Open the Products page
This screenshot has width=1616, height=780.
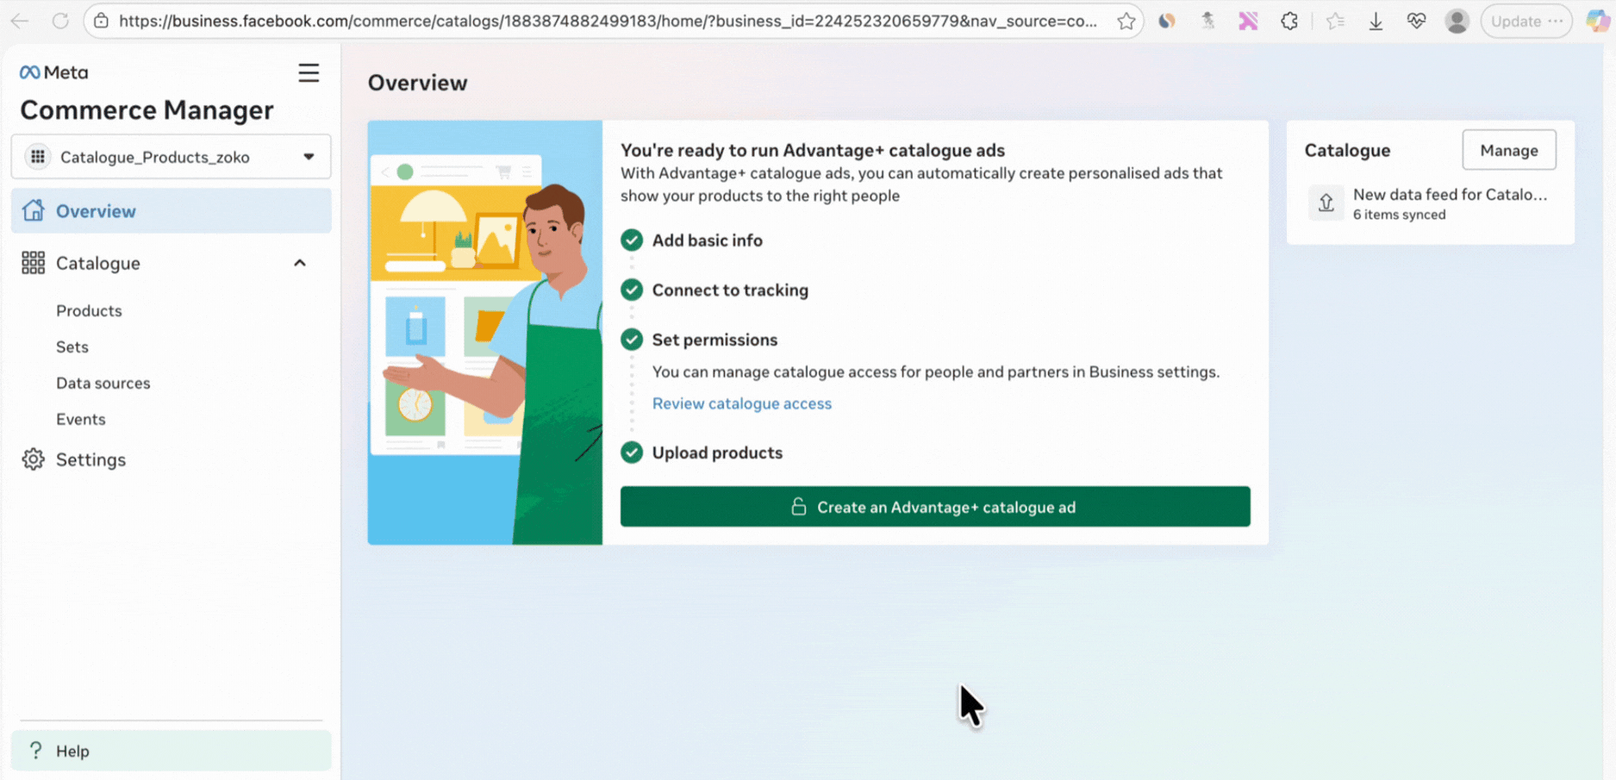[89, 311]
